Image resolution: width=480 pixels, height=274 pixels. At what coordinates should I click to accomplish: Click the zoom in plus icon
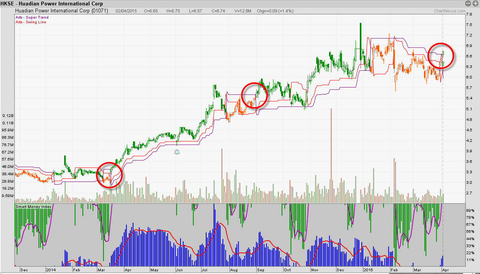[475, 3]
